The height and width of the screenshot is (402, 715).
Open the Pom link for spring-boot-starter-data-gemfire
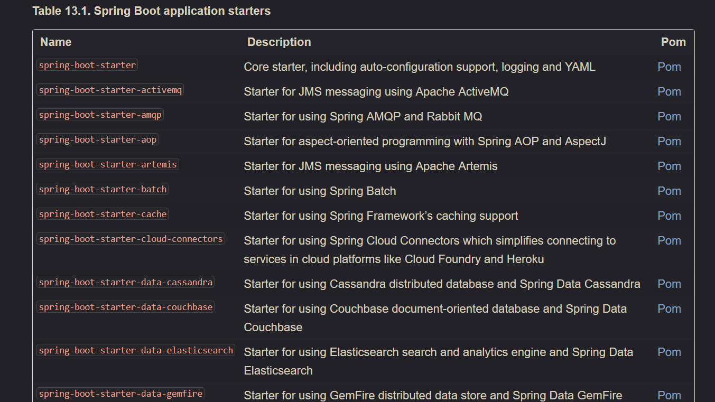click(x=669, y=396)
